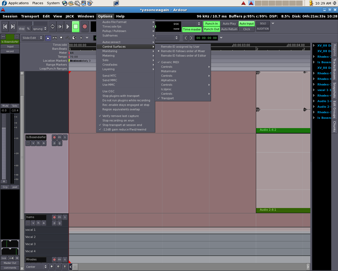
Task: Toggle the Auto Play button
Action: (229, 24)
